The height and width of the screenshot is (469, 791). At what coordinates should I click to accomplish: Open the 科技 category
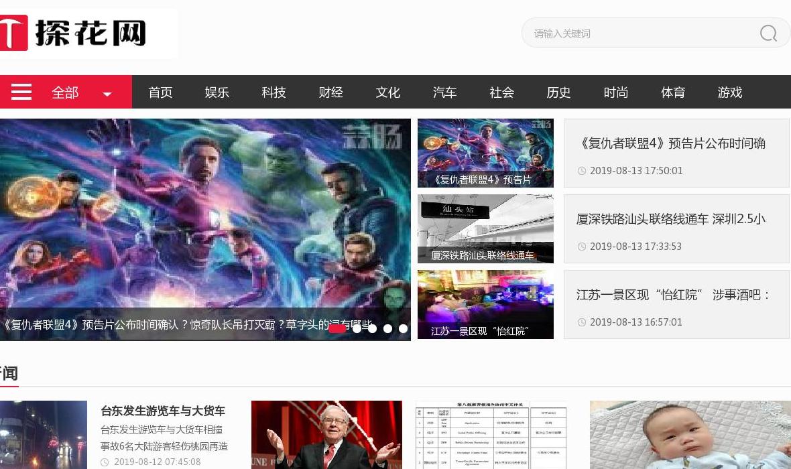(274, 92)
